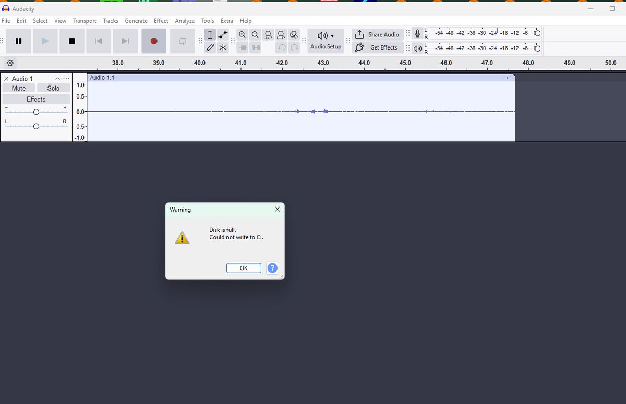
Task: Click the Zoom In magnifier
Action: [x=243, y=35]
